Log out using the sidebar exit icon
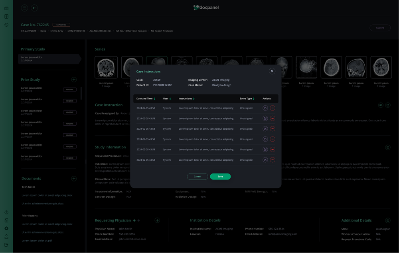The height and width of the screenshot is (253, 399). [6, 245]
